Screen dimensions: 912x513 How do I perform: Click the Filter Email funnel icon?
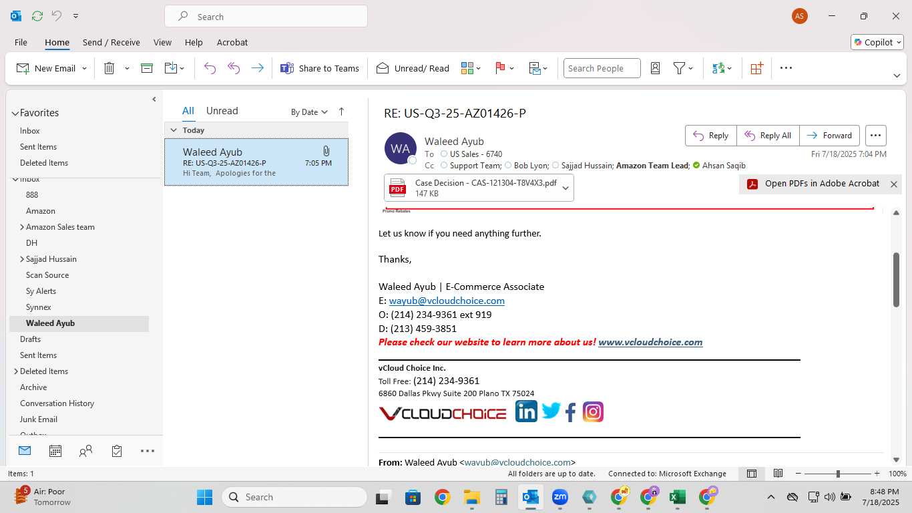click(679, 68)
